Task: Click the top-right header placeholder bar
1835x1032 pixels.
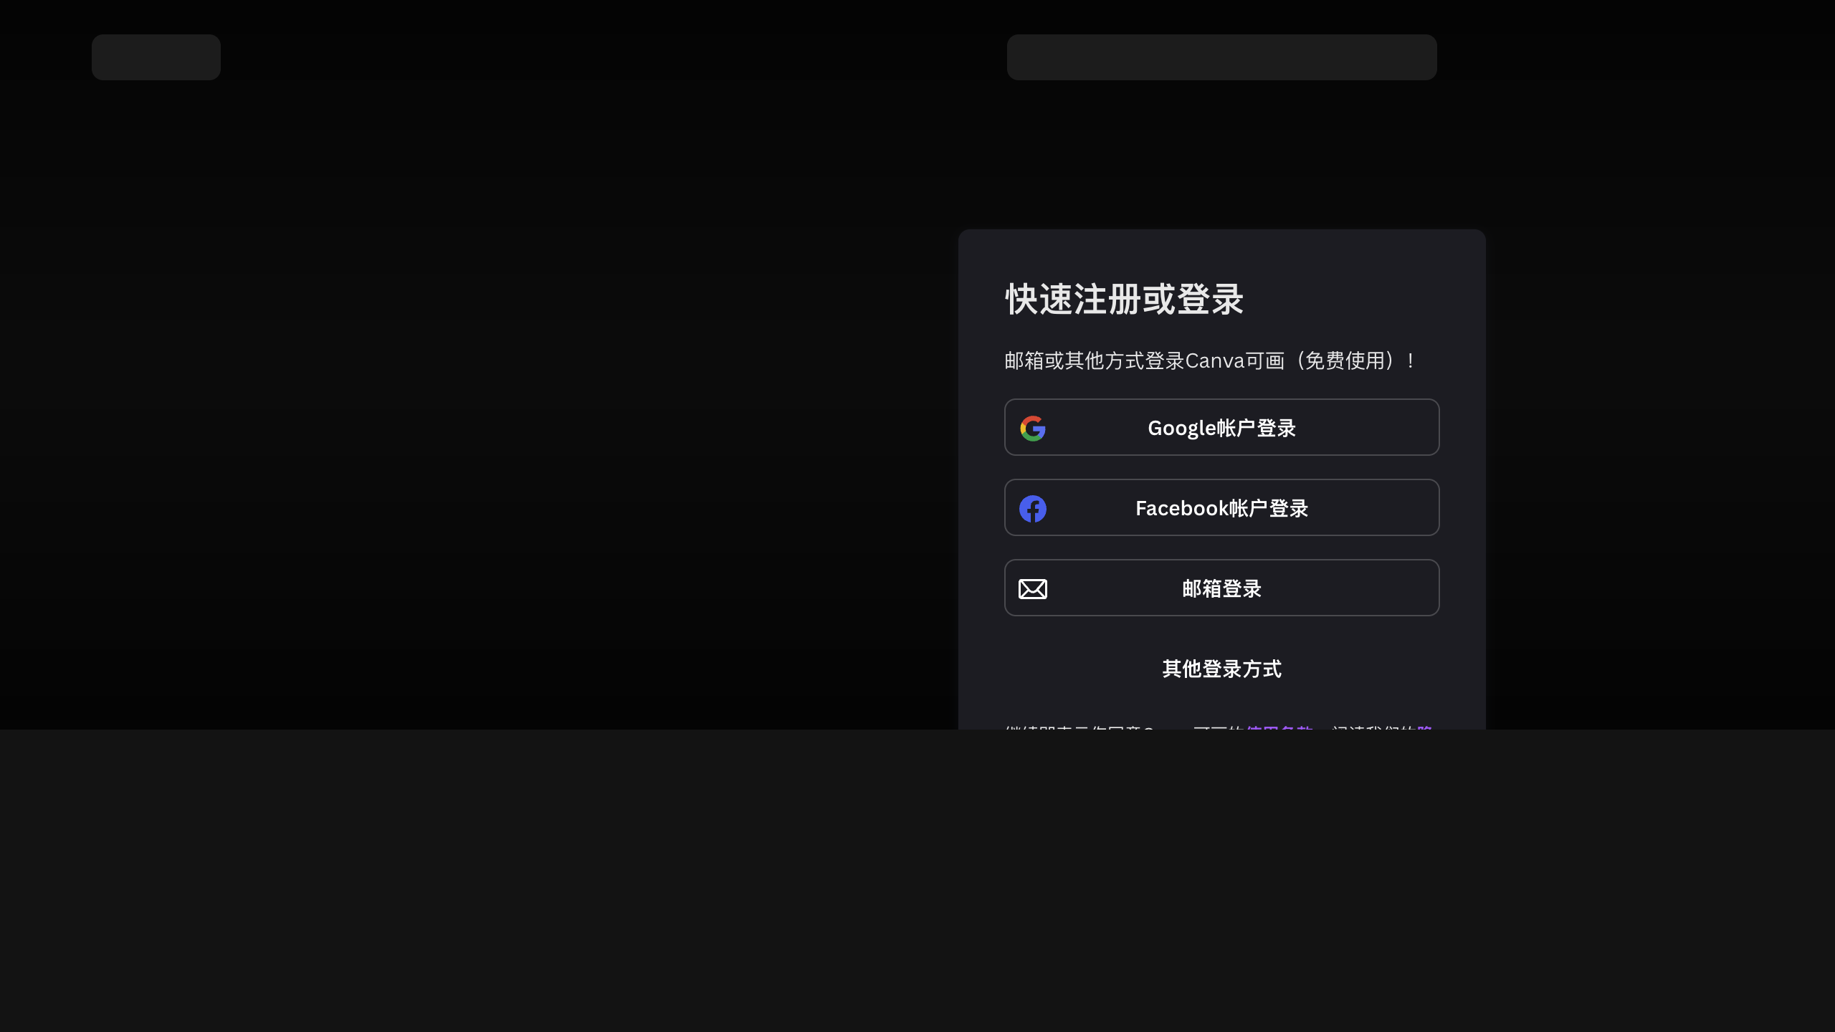Action: pos(1221,57)
